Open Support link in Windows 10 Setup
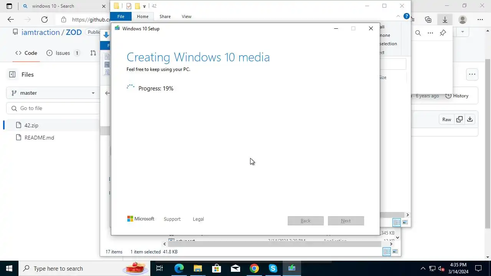The width and height of the screenshot is (491, 276). (x=172, y=219)
